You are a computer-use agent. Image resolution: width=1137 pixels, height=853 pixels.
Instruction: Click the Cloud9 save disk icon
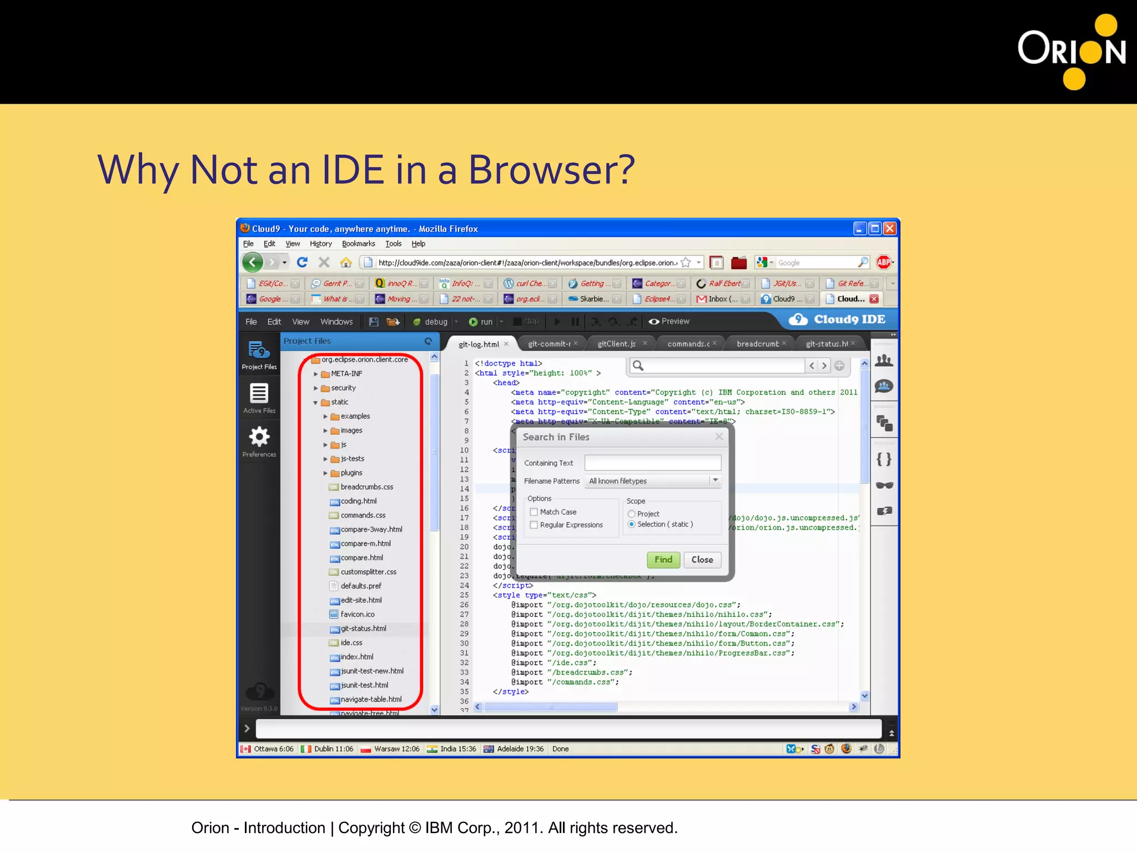pos(374,322)
